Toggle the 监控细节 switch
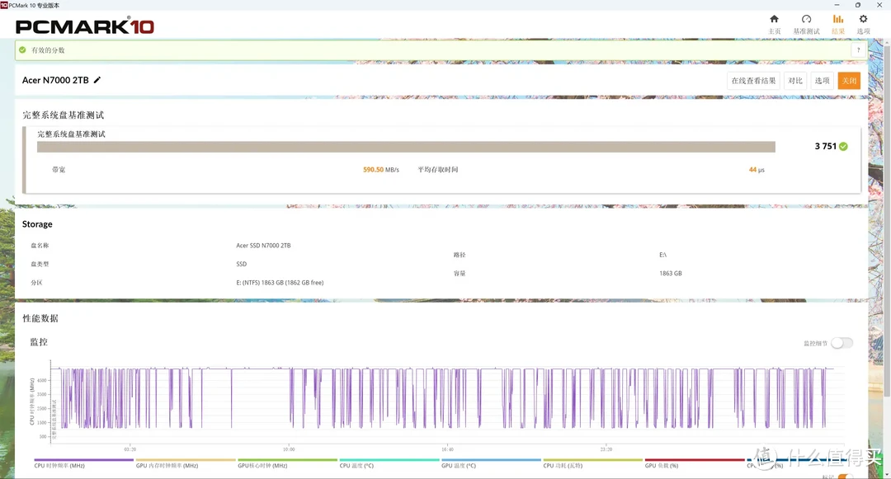The width and height of the screenshot is (891, 479). point(841,343)
